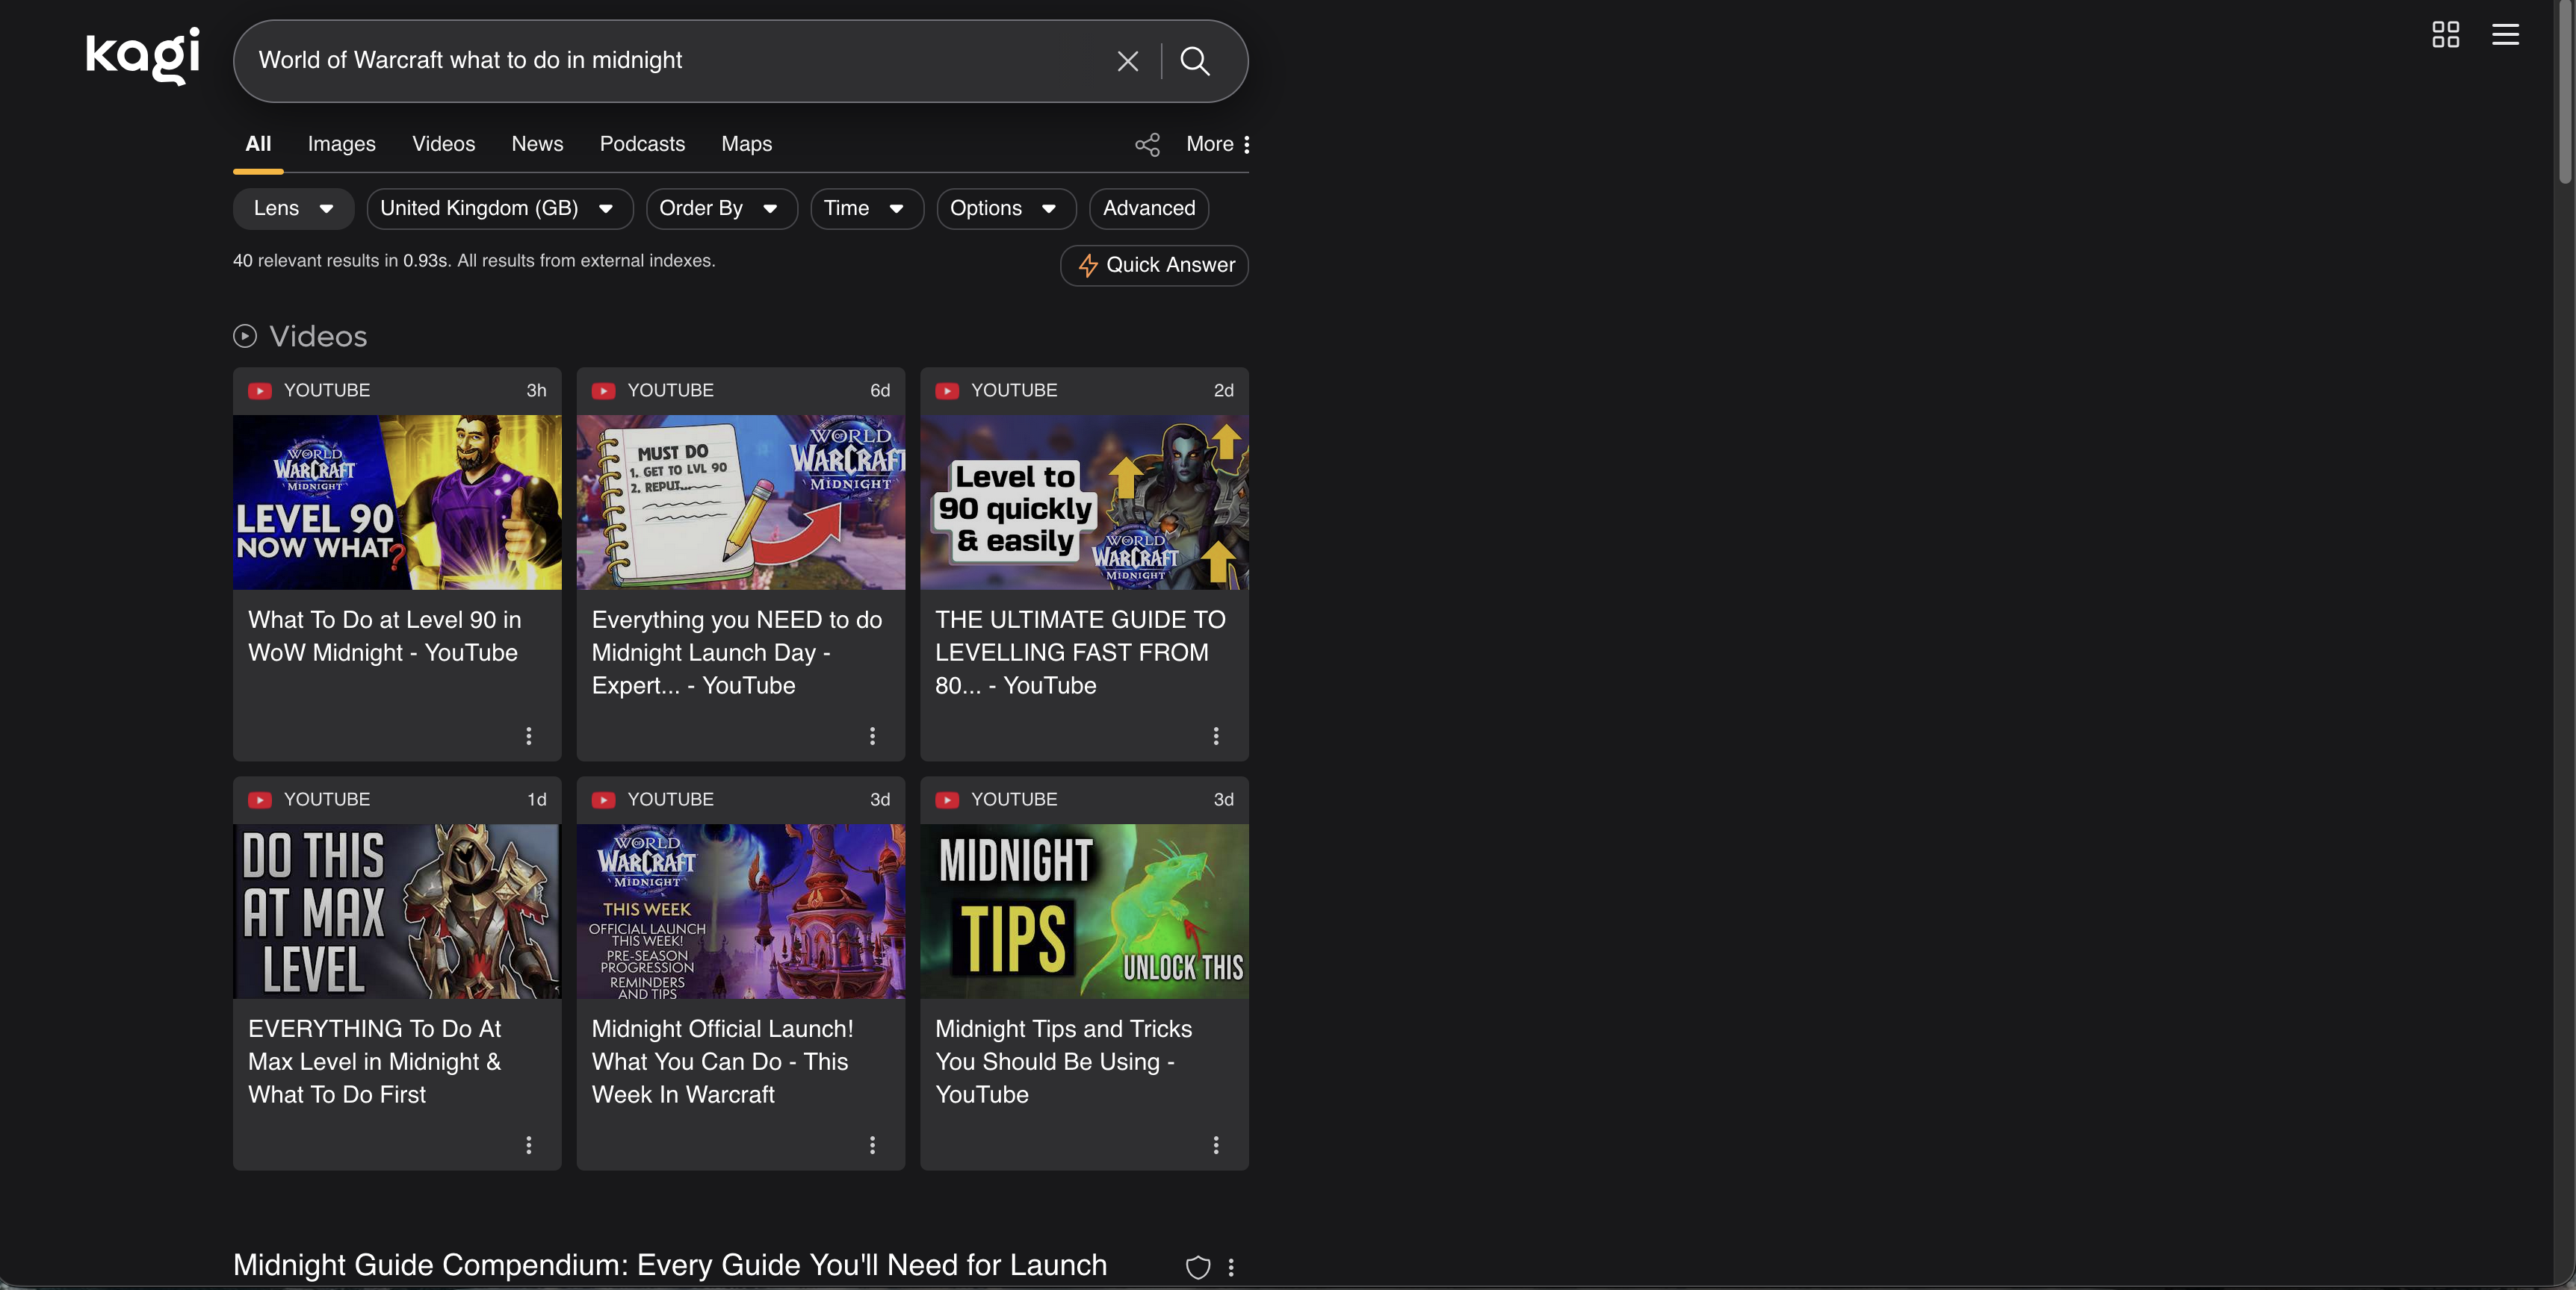Open the United Kingdom (GB) region dropdown

click(499, 209)
